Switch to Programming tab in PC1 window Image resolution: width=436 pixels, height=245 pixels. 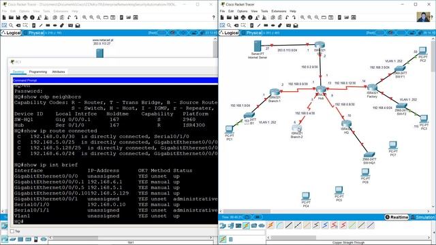[38, 71]
